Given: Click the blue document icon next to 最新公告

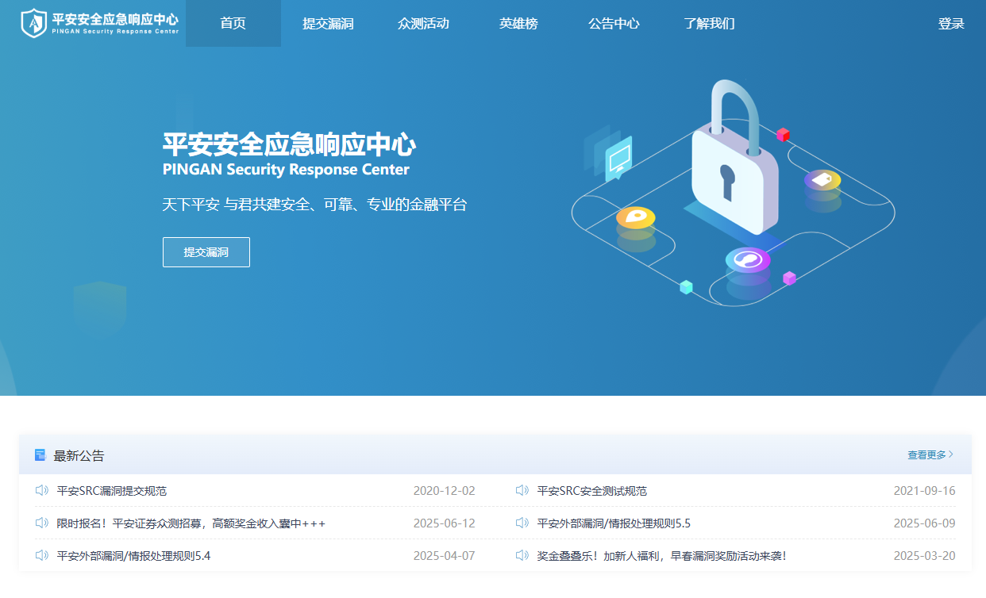Looking at the screenshot, I should click(x=40, y=455).
